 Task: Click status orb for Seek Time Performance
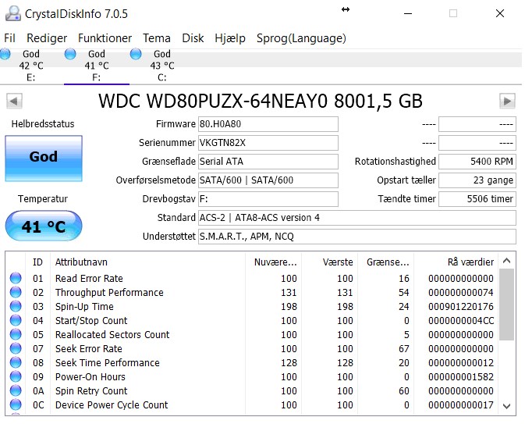pyautogui.click(x=16, y=362)
